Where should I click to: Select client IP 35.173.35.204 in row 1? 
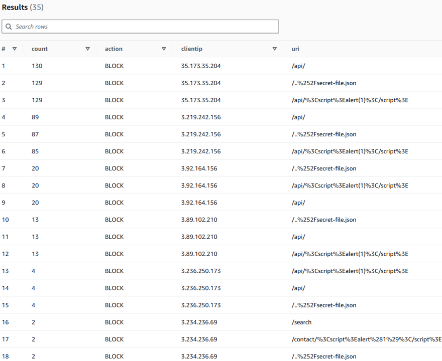200,66
